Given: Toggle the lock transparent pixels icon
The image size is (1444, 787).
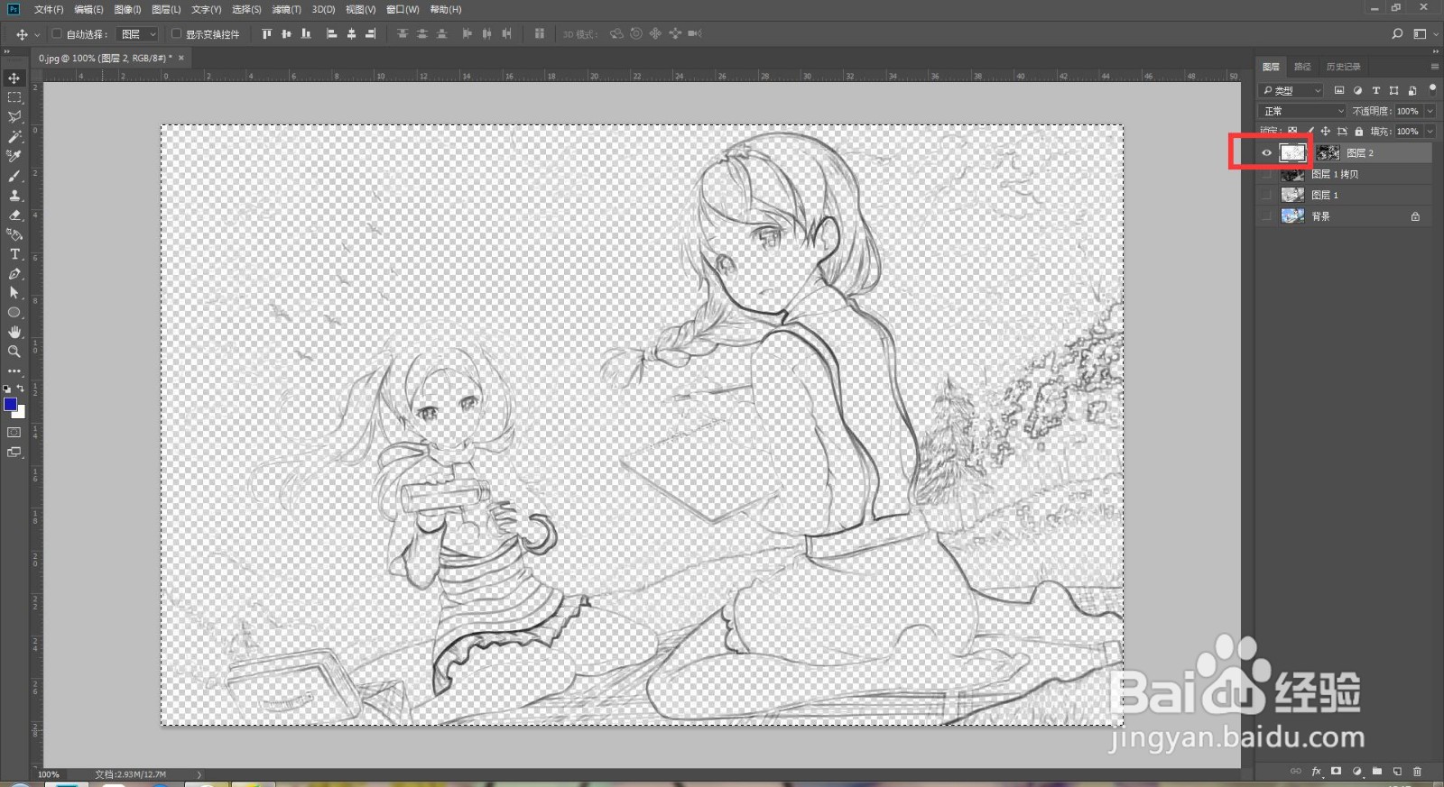Looking at the screenshot, I should 1292,132.
